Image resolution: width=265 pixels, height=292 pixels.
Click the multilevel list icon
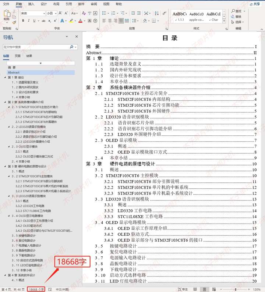click(x=123, y=13)
